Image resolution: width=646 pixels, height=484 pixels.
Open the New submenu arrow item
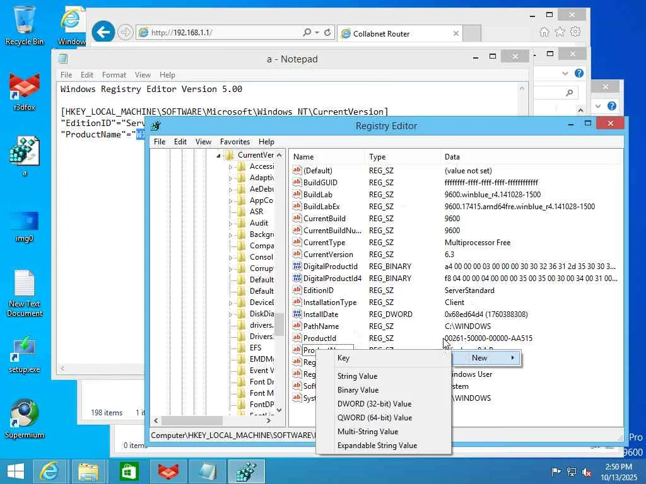coord(486,358)
